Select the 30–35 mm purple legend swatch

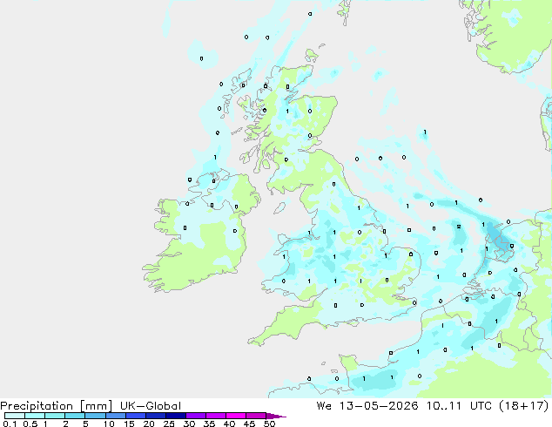196,416
